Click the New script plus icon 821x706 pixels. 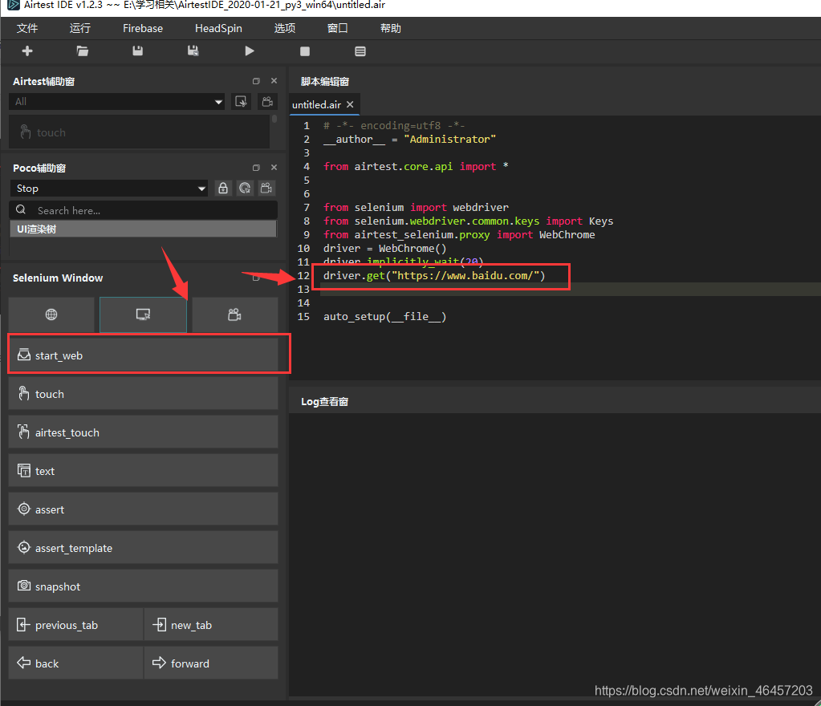point(27,51)
